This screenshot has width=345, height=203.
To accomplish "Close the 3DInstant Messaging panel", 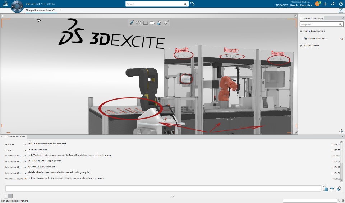I will [342, 18].
